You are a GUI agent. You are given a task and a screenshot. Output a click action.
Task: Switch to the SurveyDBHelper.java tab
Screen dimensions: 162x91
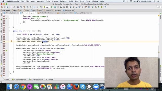83,13
